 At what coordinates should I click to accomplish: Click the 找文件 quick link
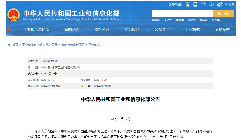168,20
